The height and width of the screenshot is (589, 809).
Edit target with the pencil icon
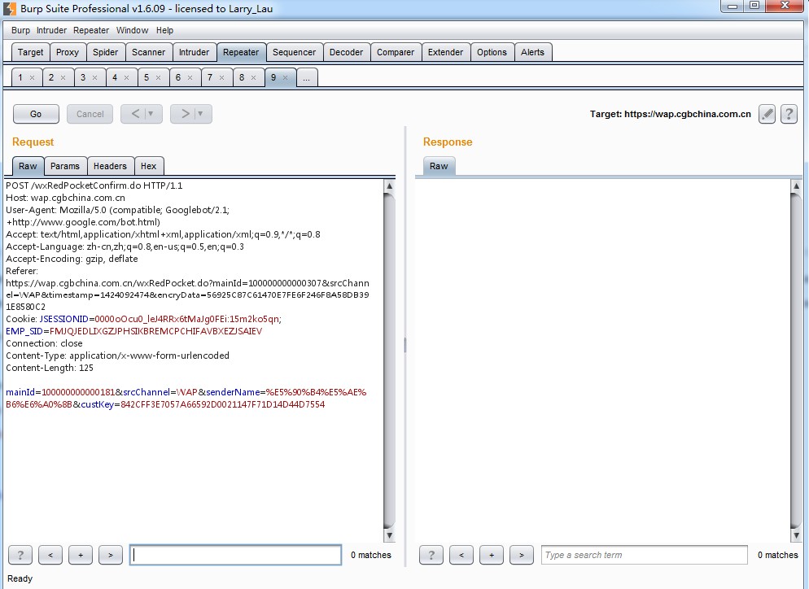[767, 114]
